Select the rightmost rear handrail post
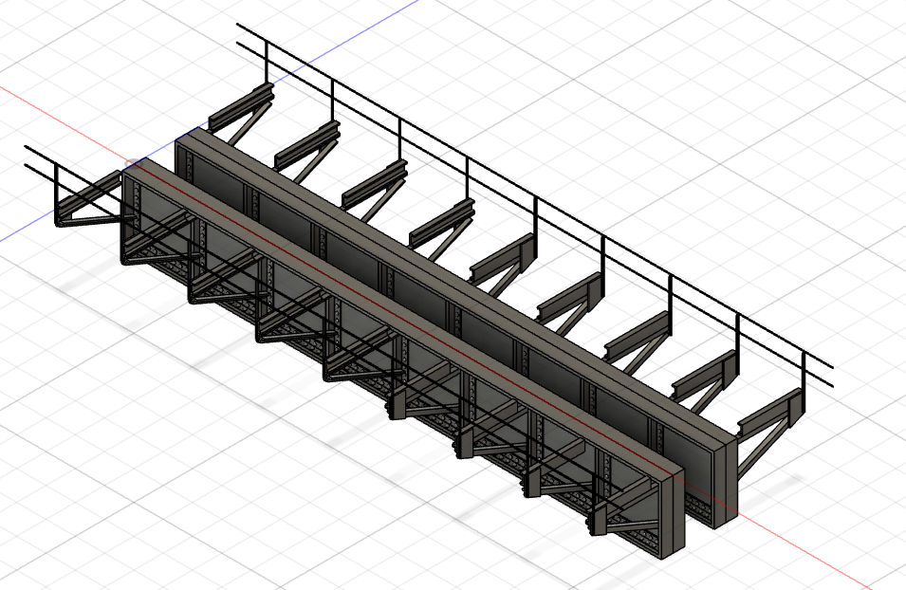The width and height of the screenshot is (906, 590). pos(804,373)
